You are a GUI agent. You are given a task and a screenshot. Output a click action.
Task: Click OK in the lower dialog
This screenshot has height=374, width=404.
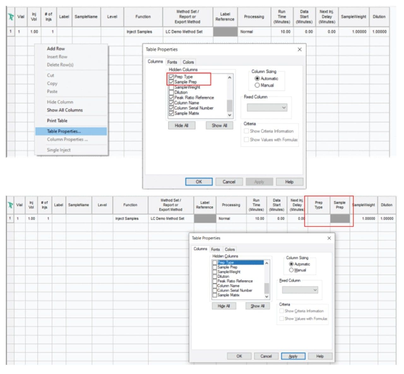click(x=239, y=356)
